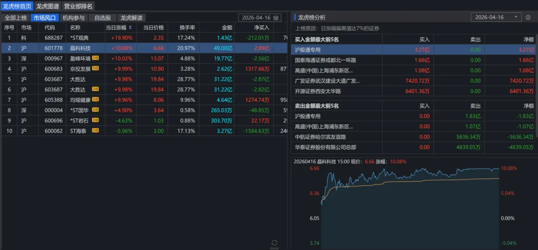Select the *ST国华 stock name
This screenshot has width=538, height=250.
coord(80,109)
